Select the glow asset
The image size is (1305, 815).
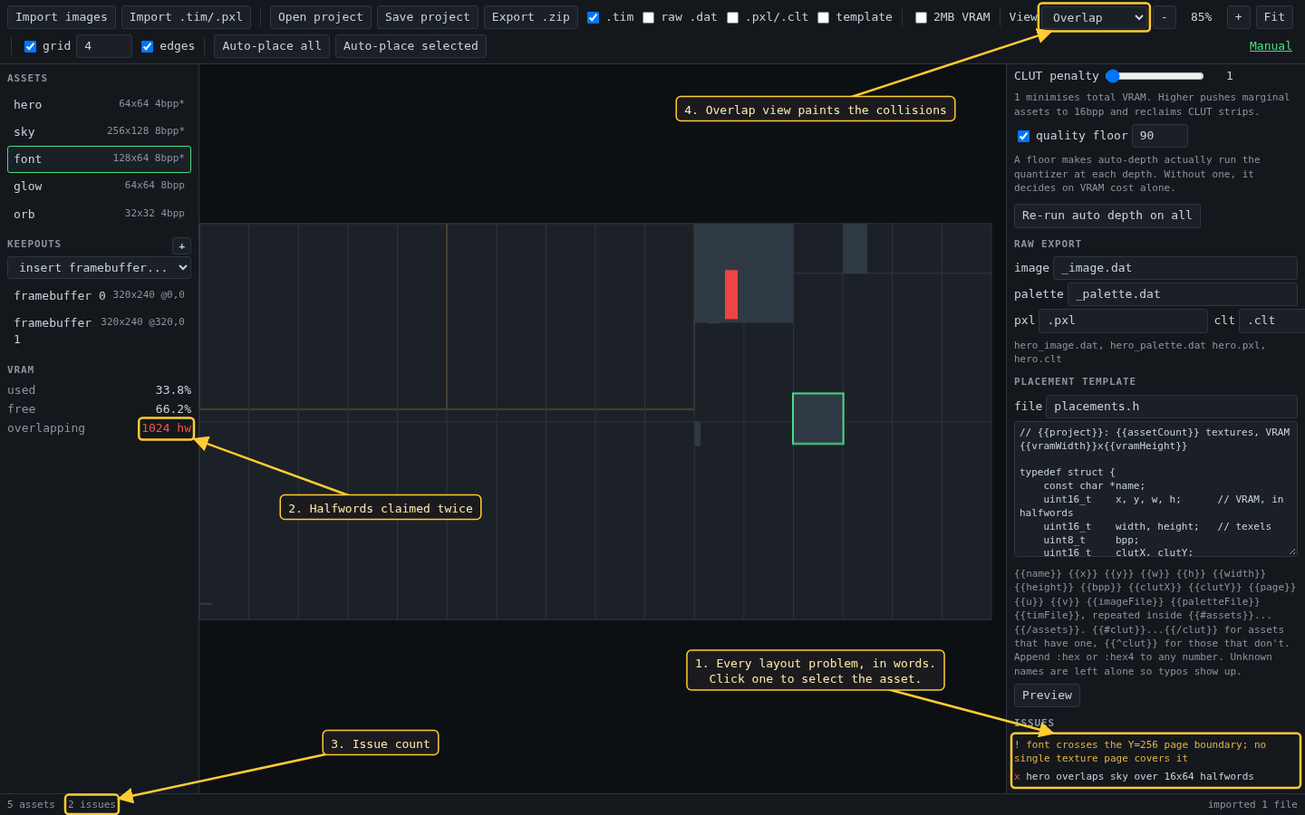(x=99, y=187)
